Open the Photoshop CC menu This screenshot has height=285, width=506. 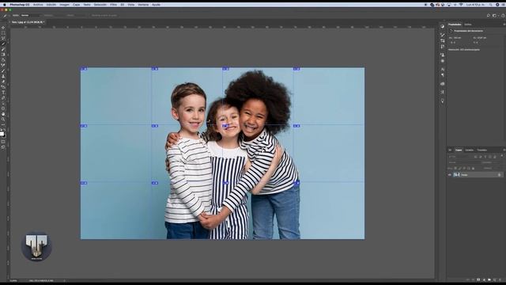(x=19, y=5)
